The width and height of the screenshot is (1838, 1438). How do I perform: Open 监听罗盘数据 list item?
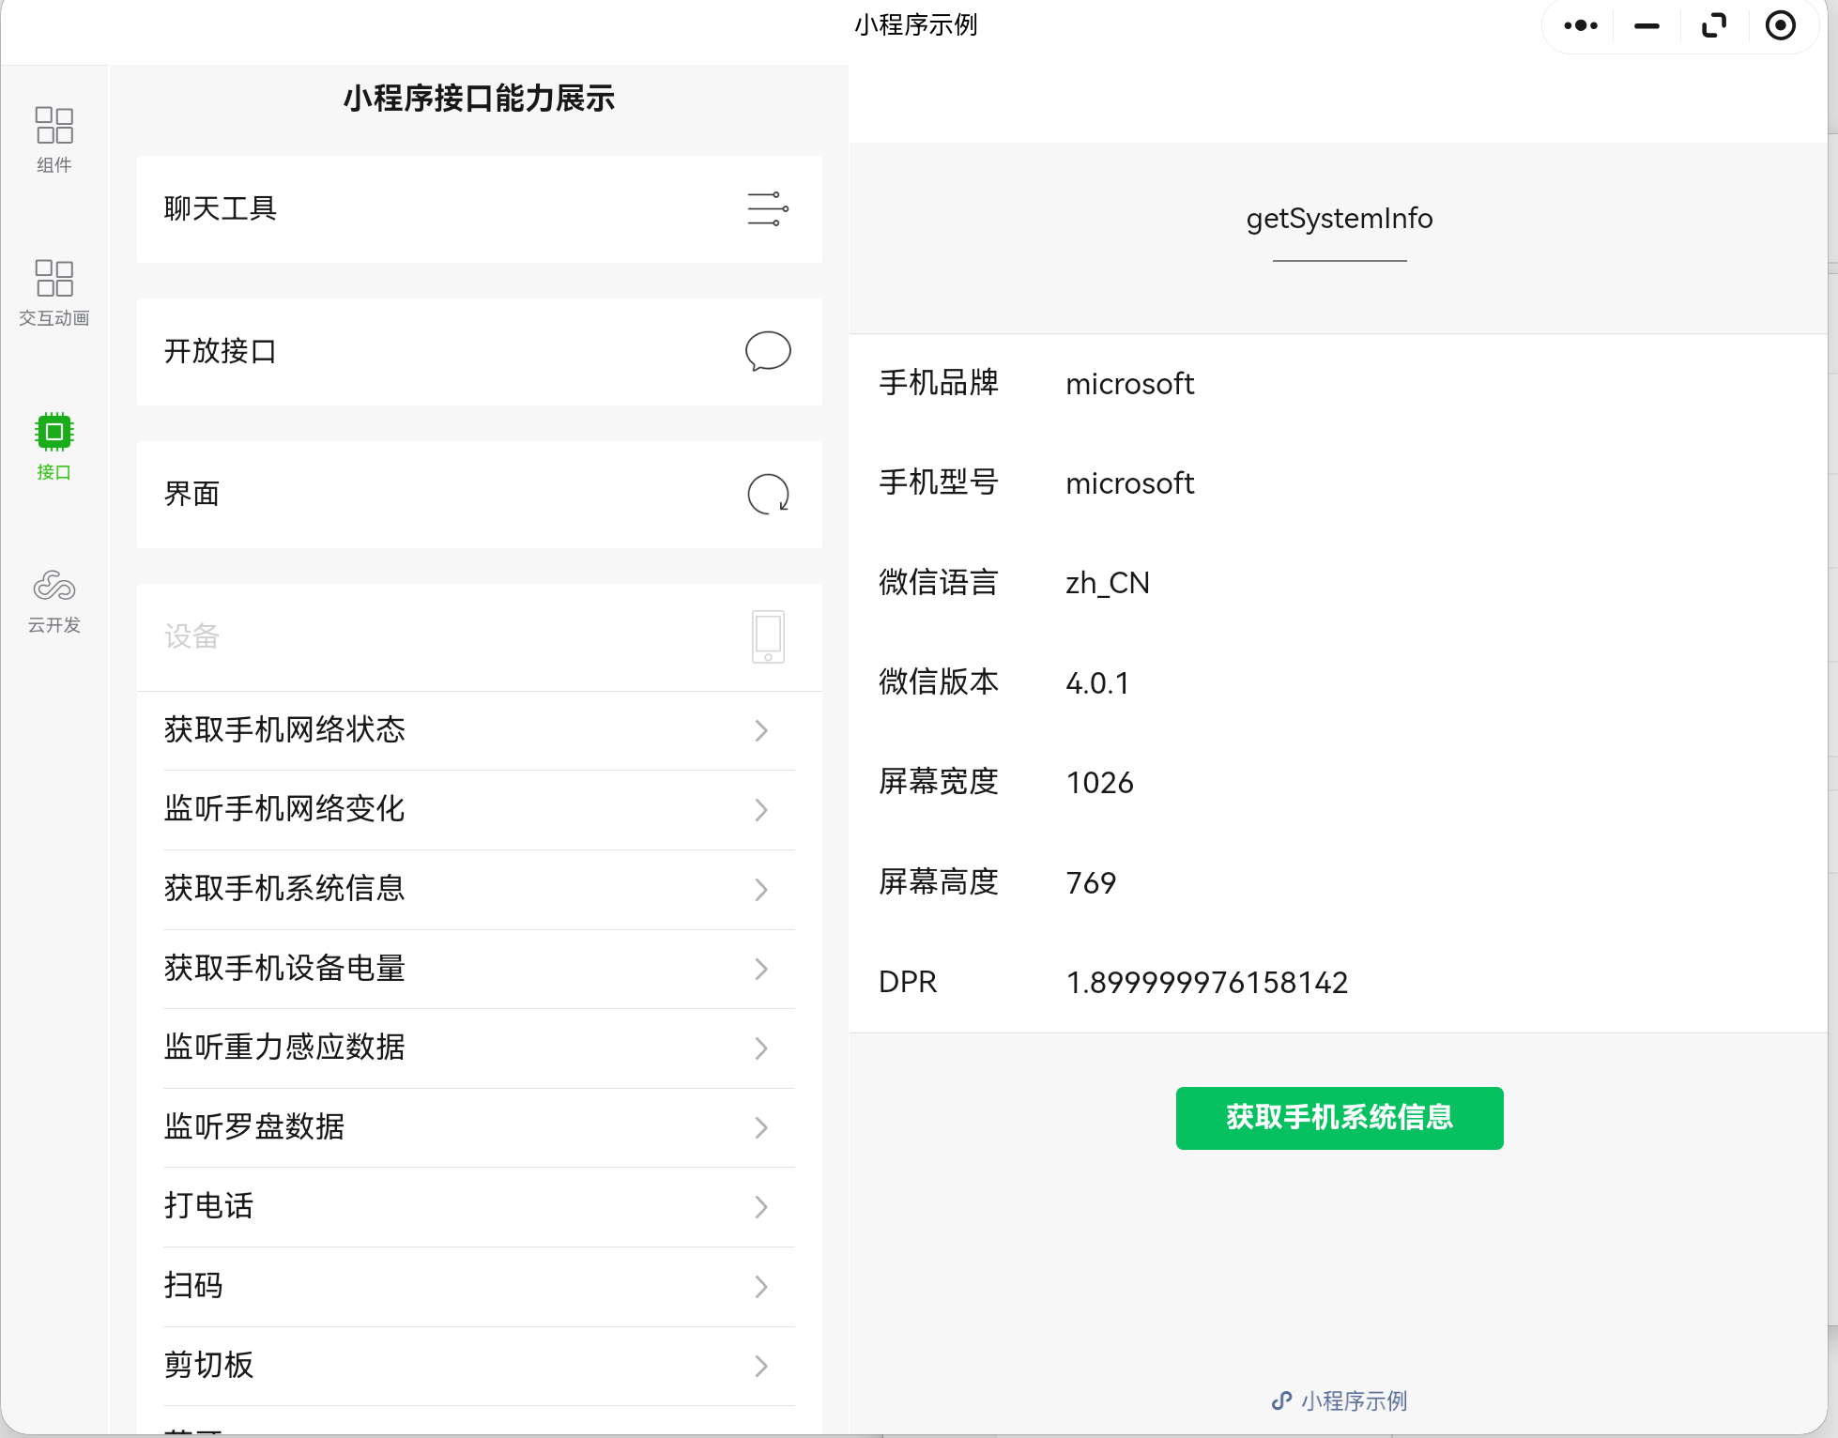(x=254, y=1126)
